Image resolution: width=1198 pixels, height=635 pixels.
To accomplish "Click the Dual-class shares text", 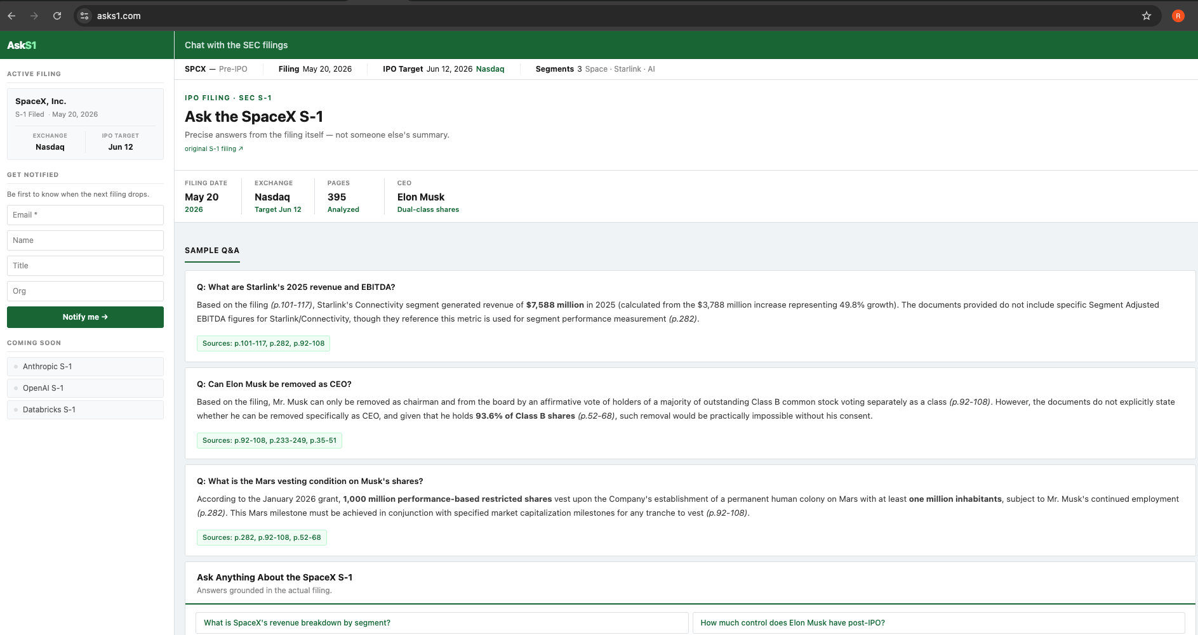I will pyautogui.click(x=428, y=210).
